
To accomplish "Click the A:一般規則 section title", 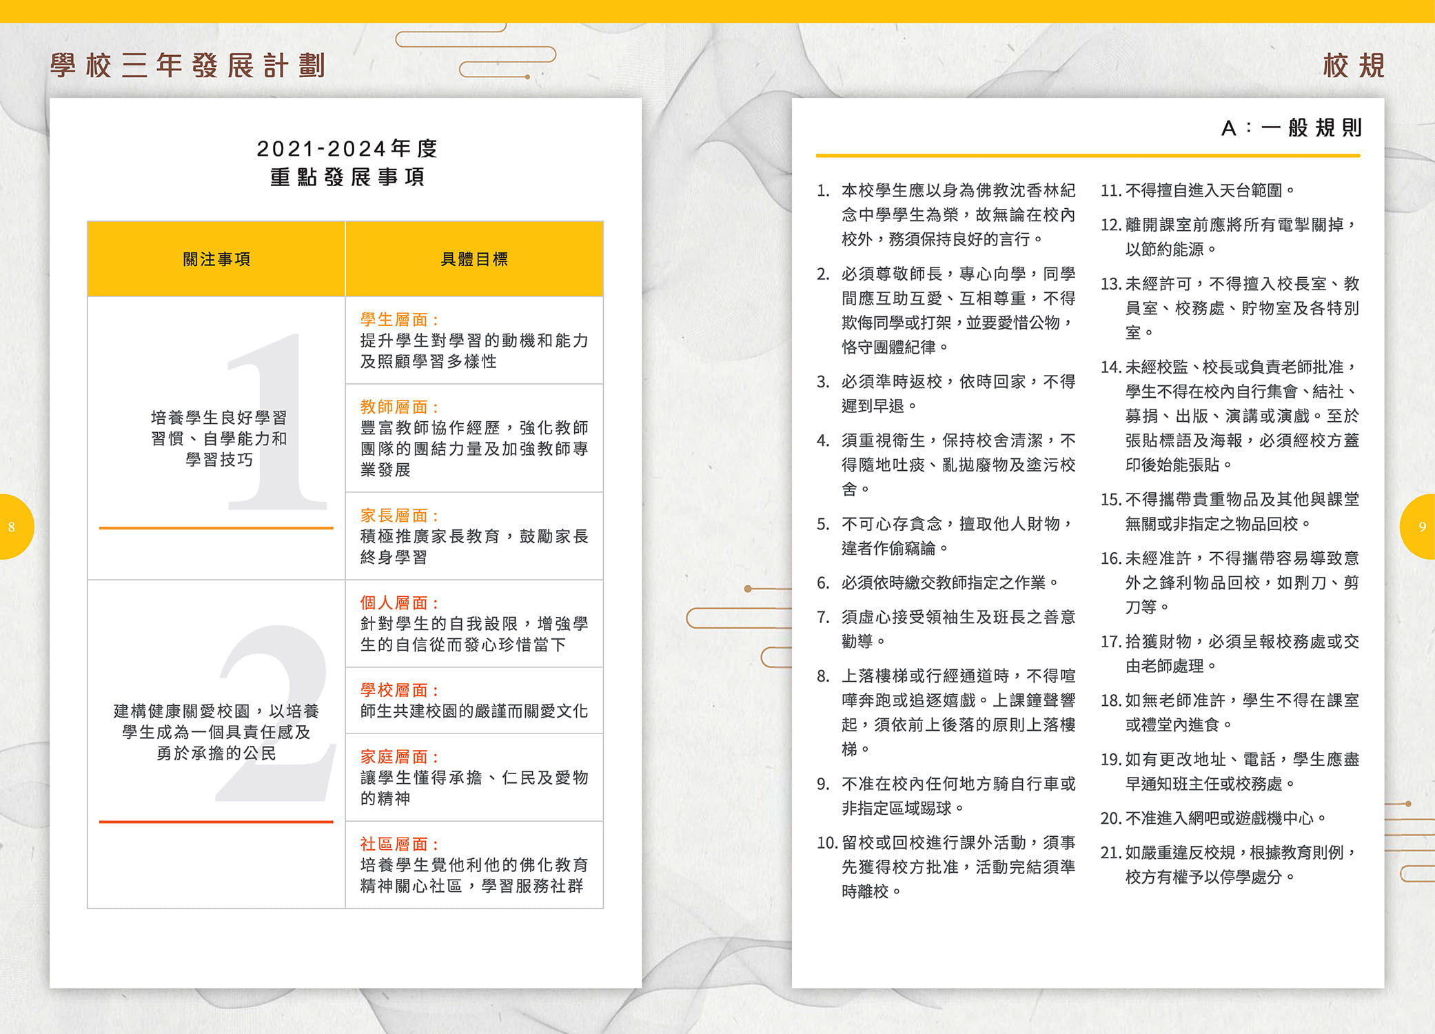I will tap(1291, 128).
